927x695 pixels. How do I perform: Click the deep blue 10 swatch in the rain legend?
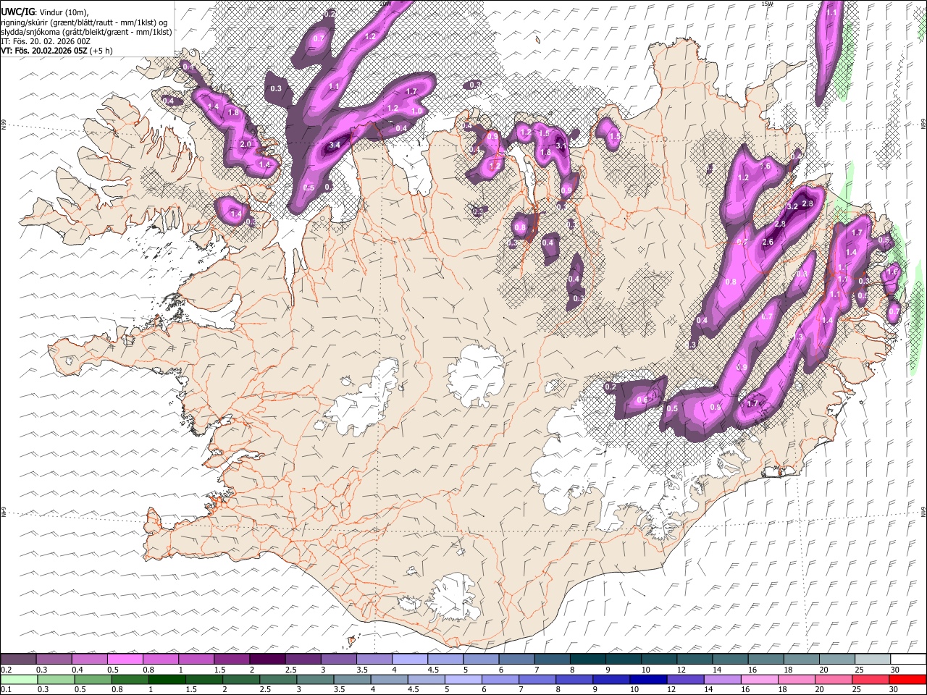pyautogui.click(x=647, y=680)
